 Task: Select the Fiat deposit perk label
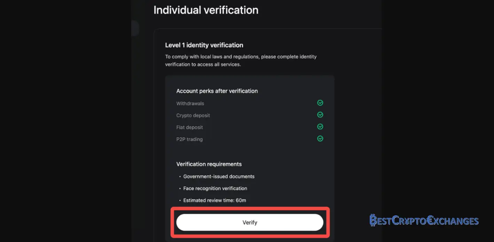coord(189,127)
